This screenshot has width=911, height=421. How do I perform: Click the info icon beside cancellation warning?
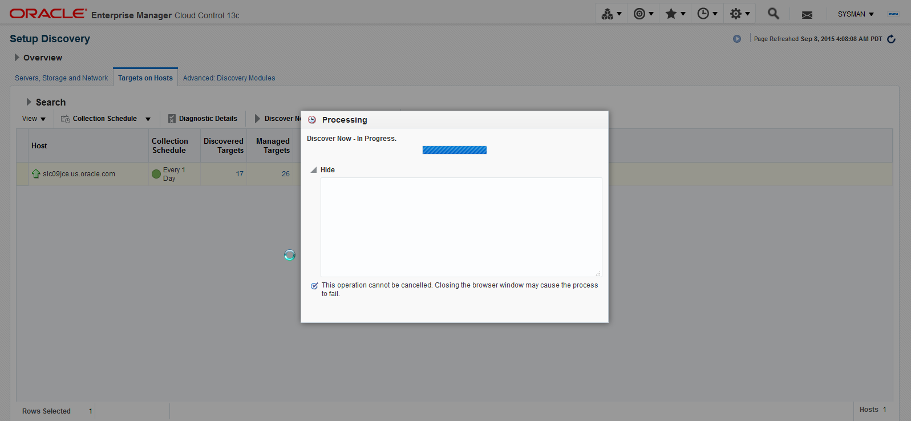tap(314, 286)
